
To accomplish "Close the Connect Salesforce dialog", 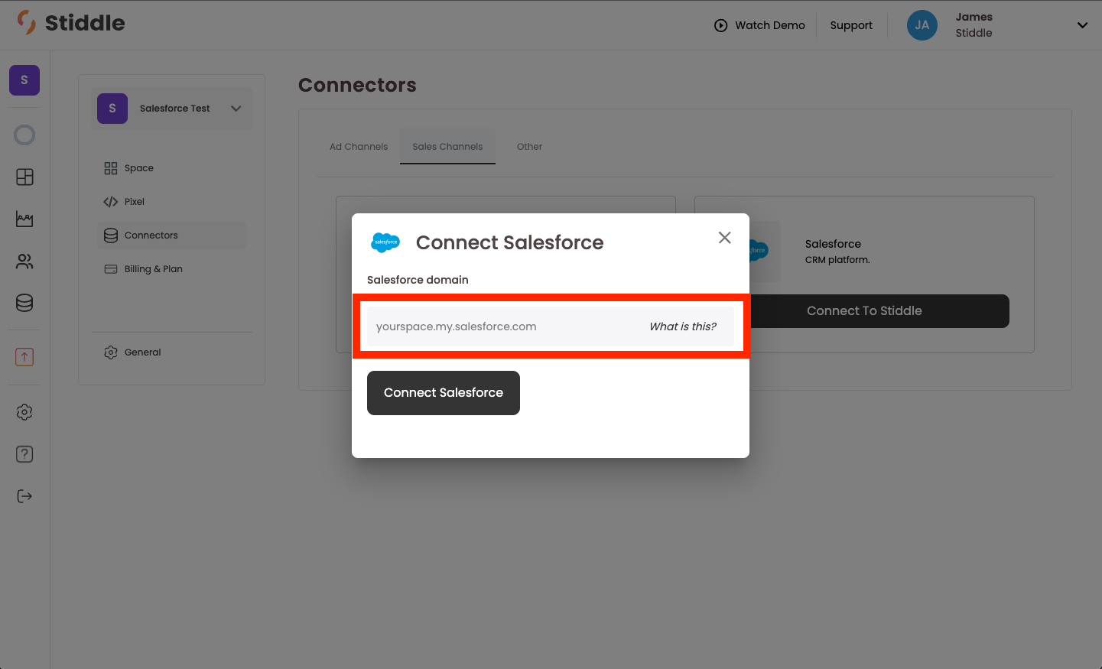I will tap(725, 238).
